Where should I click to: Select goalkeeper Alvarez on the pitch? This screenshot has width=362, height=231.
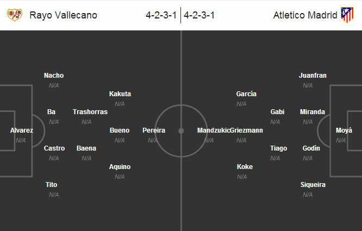22,130
